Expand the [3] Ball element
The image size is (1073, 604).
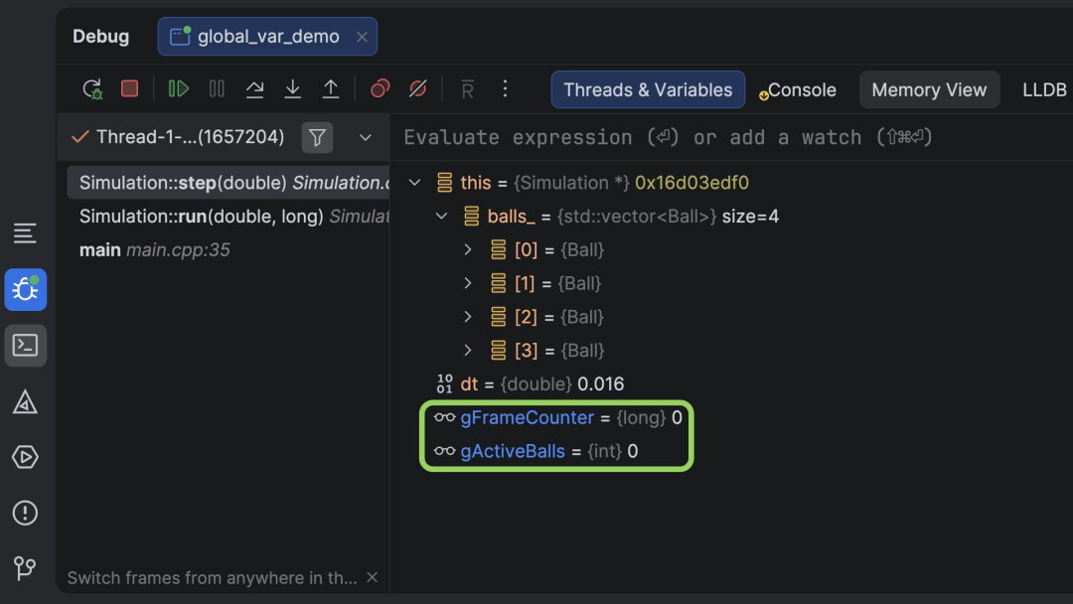[468, 351]
